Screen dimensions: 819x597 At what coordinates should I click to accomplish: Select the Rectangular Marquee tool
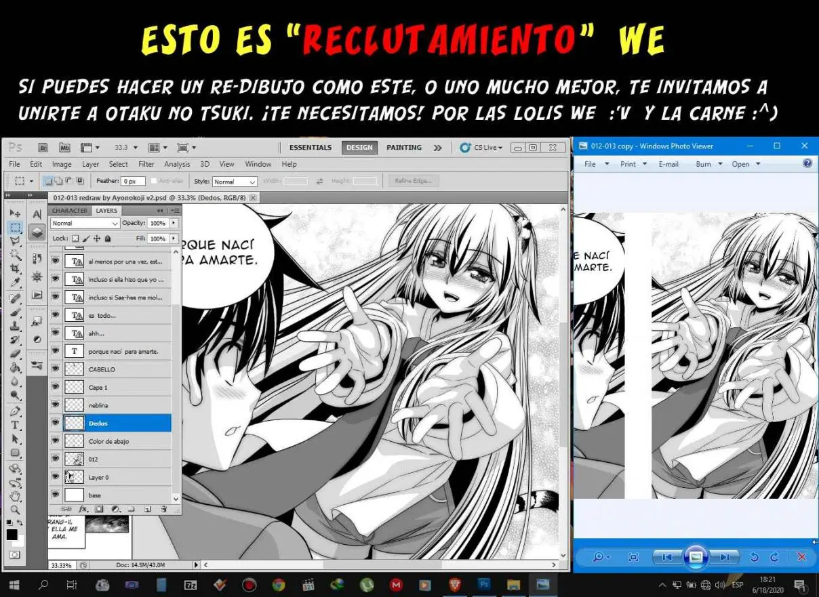[x=15, y=228]
